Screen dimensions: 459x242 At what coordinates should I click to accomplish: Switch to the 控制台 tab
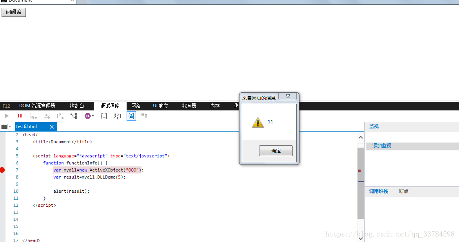pyautogui.click(x=77, y=106)
